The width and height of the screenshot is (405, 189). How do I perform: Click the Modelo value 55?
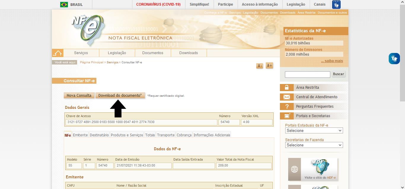(x=74, y=166)
